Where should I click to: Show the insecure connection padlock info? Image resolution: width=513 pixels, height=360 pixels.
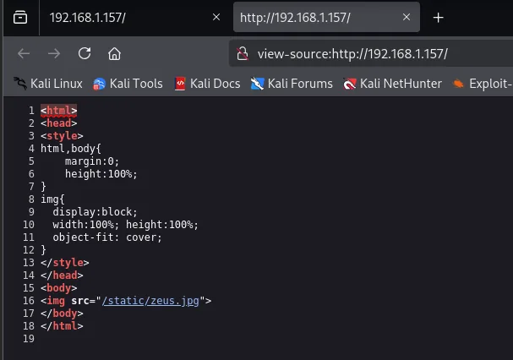(243, 53)
